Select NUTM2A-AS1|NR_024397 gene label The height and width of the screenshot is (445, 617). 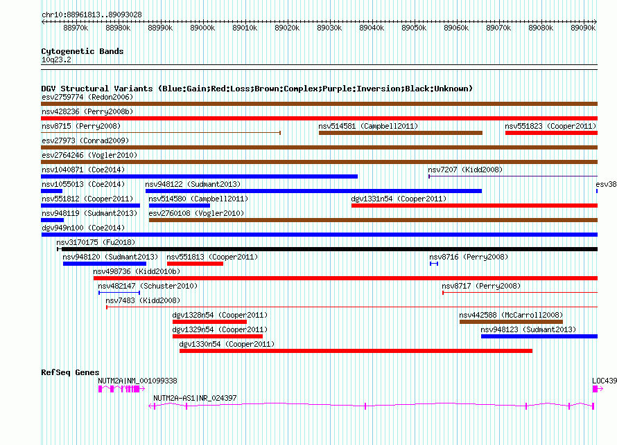[x=195, y=398]
